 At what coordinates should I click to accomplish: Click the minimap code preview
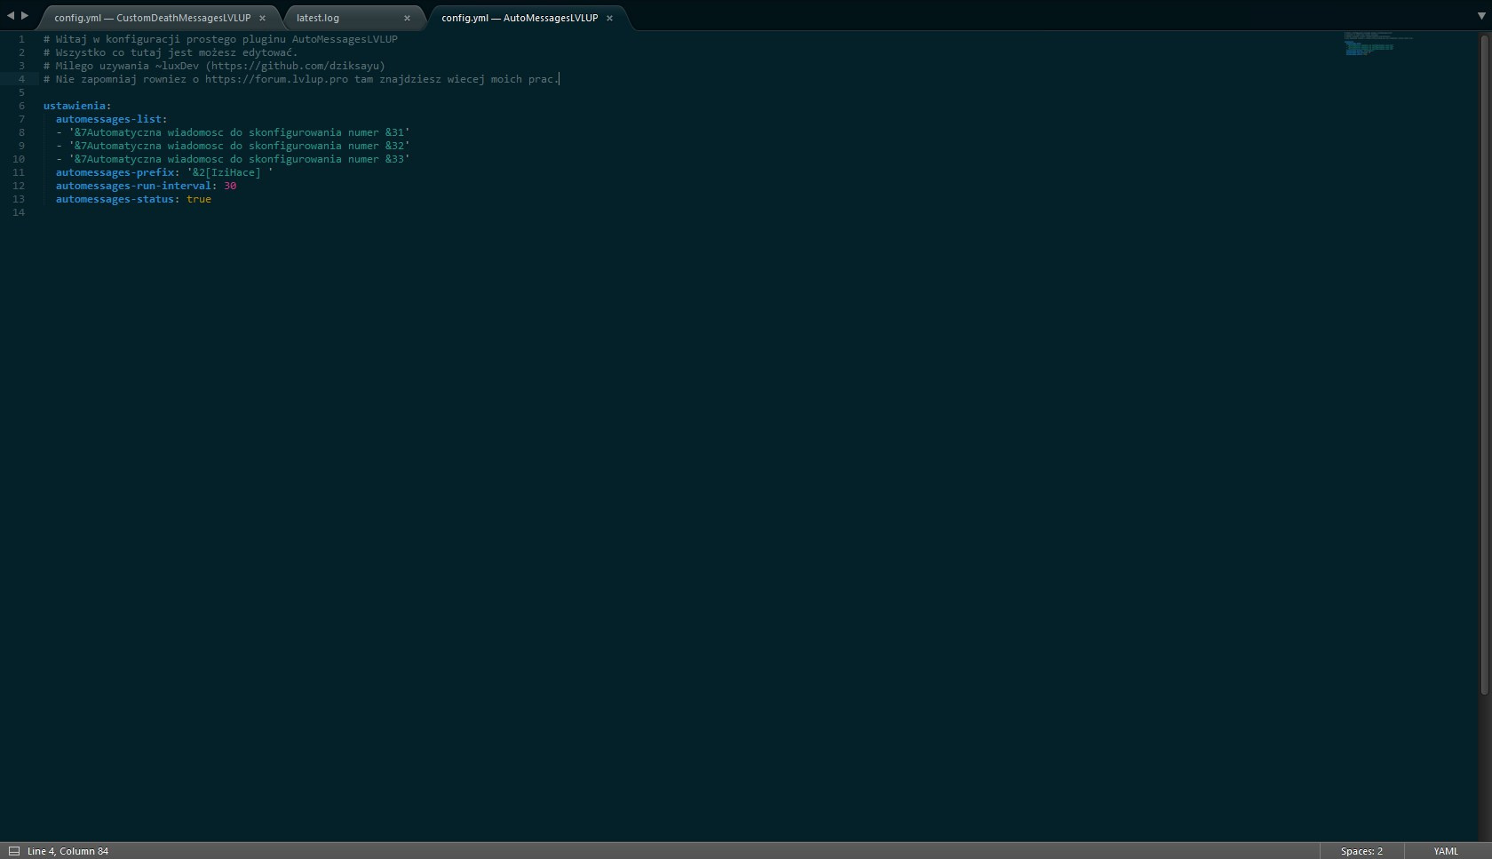coord(1372,44)
